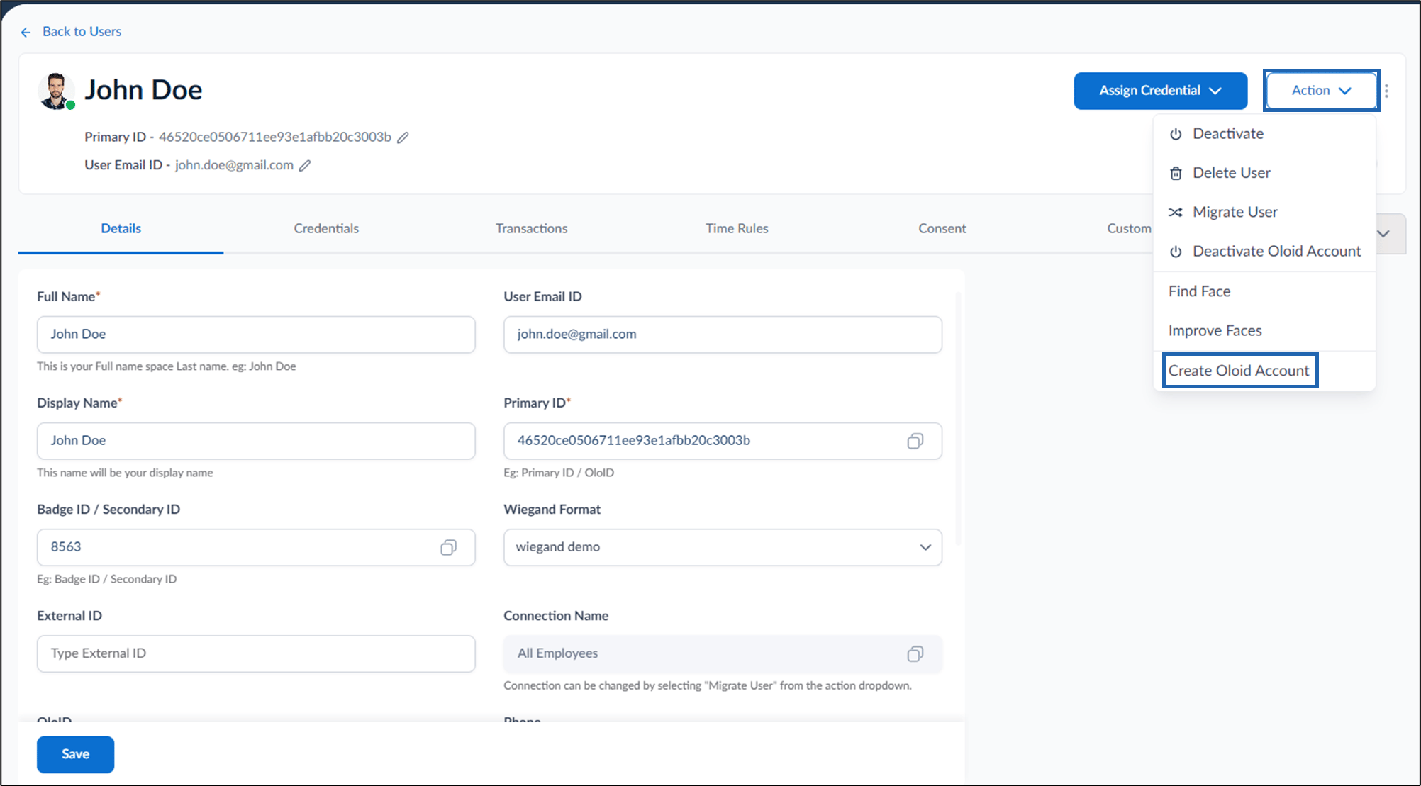This screenshot has width=1421, height=786.
Task: Toggle the Action dropdown button
Action: [1321, 91]
